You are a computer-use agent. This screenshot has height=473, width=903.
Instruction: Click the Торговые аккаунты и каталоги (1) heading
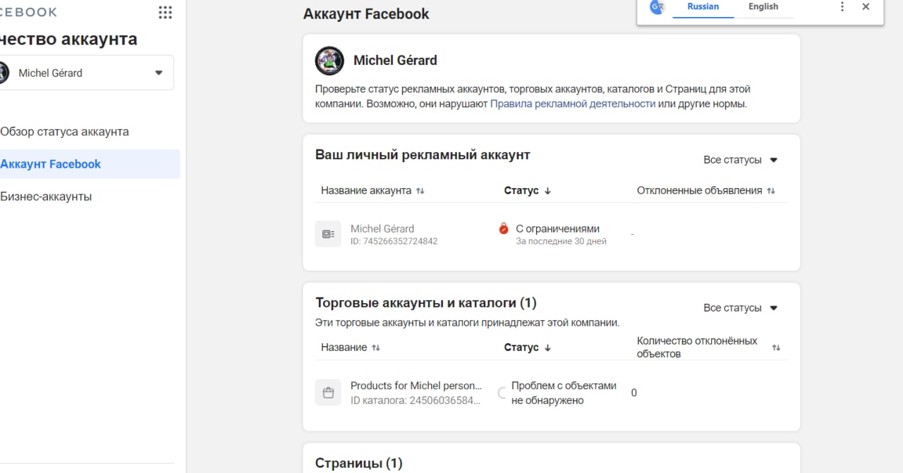426,303
